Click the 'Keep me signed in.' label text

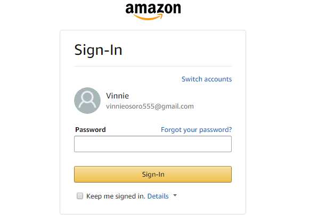click(x=116, y=196)
